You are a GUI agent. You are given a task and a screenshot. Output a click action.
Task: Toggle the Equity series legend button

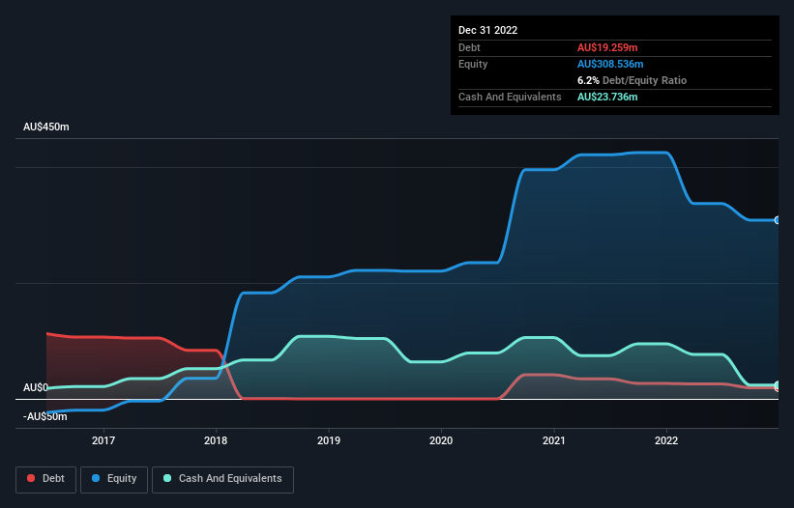[114, 479]
